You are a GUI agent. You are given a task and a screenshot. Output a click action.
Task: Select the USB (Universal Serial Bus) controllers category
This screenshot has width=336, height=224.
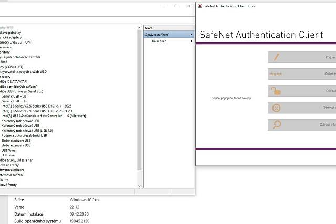click(22, 91)
